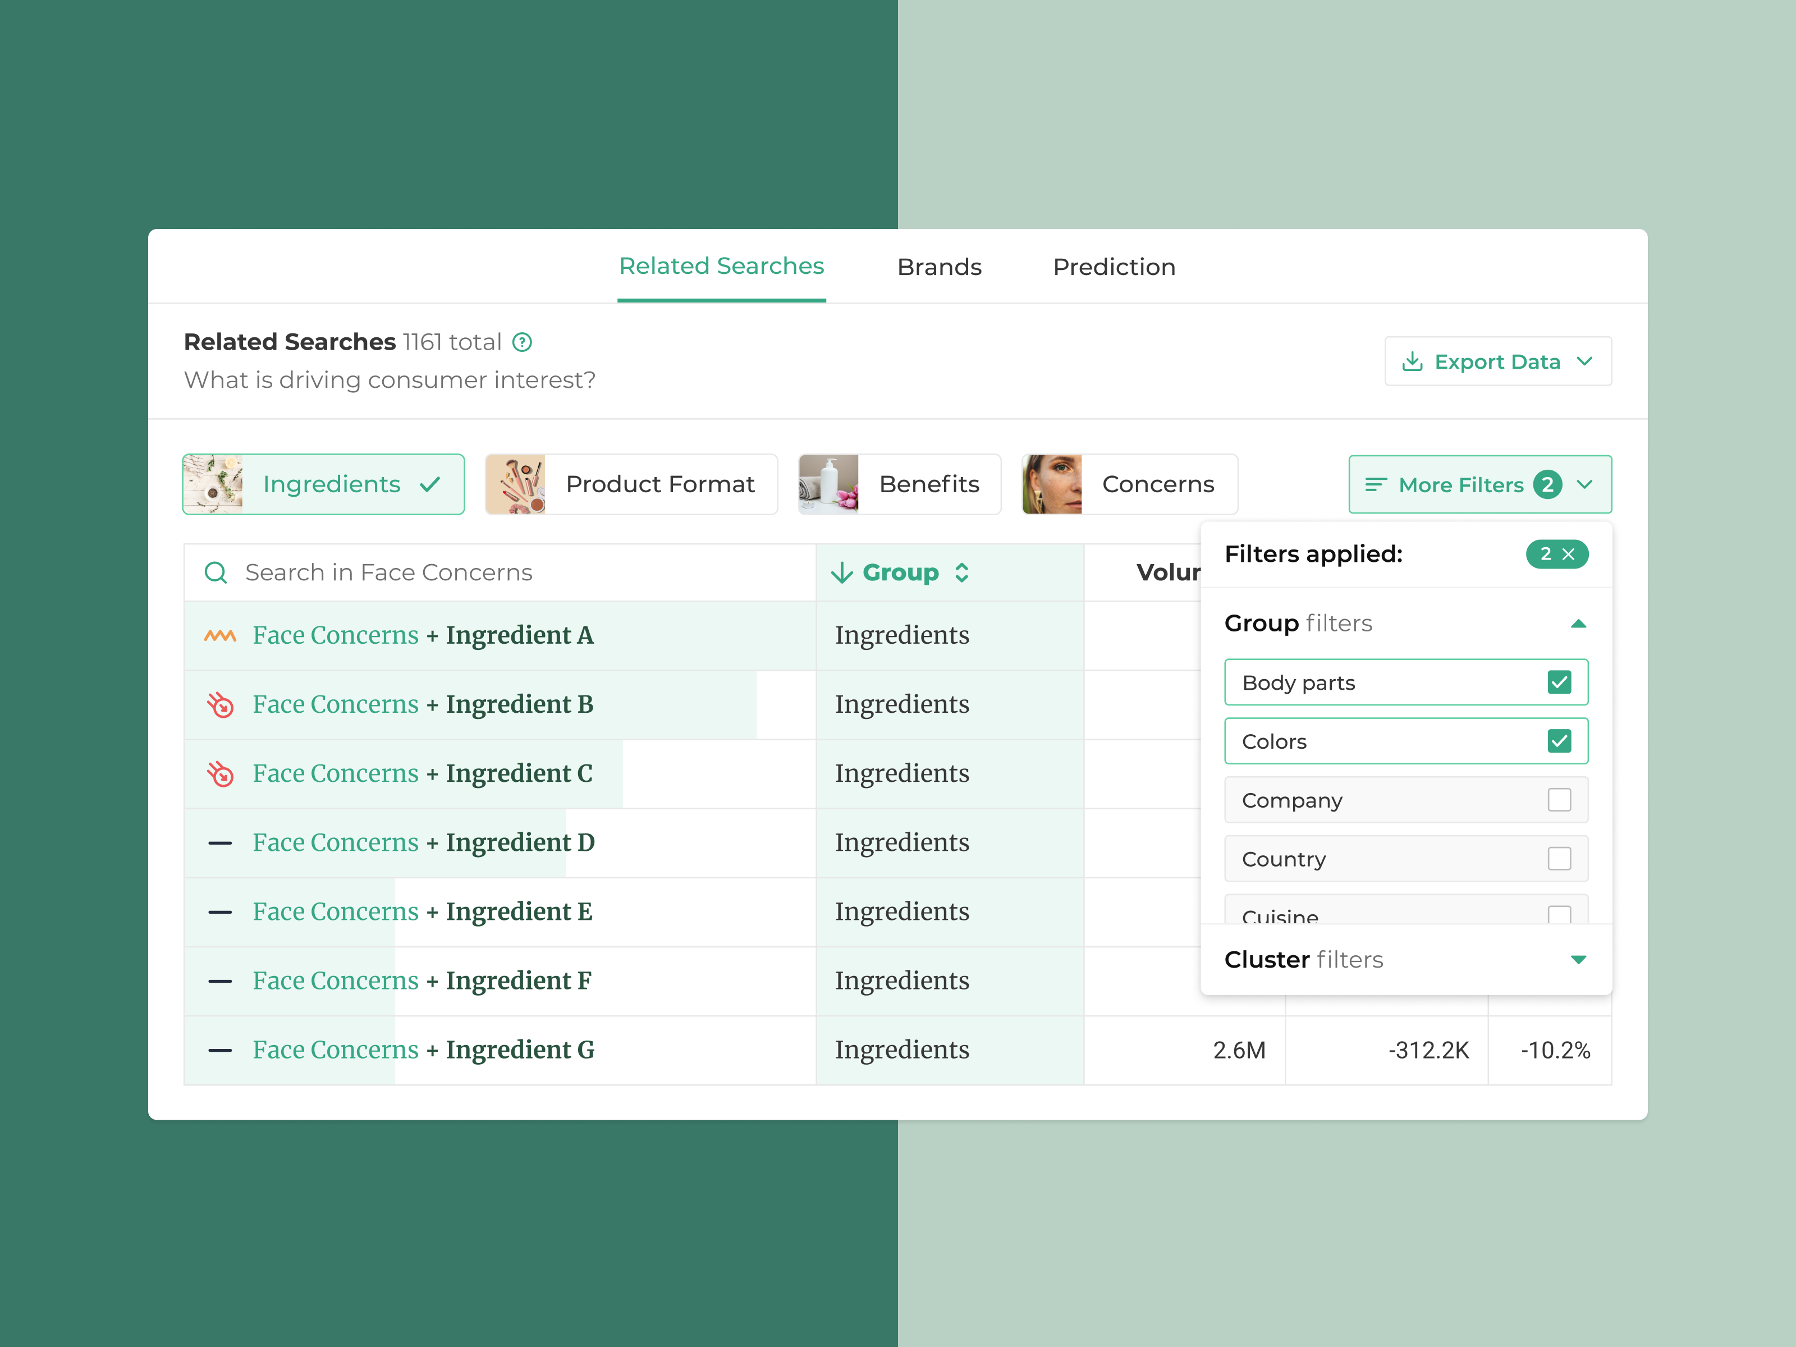This screenshot has height=1347, width=1796.
Task: Select the Concerns filter chip
Action: pos(1129,484)
